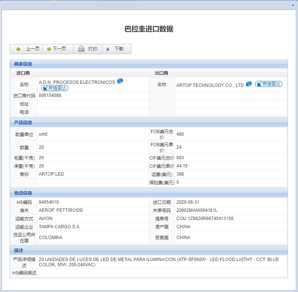The height and width of the screenshot is (292, 298).
Task: Click customs declaration number 20002MANI004181L
Action: point(197,210)
